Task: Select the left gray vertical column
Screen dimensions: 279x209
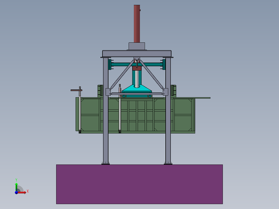Action: point(106,110)
